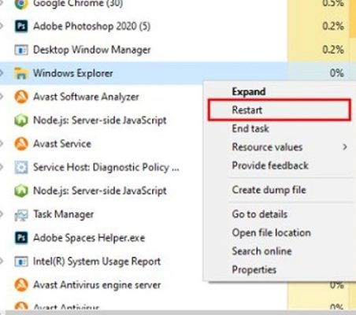Select the Node.js Server-side JavaScript process below Avast Software Analyzer
The width and height of the screenshot is (356, 315).
[x=101, y=120]
